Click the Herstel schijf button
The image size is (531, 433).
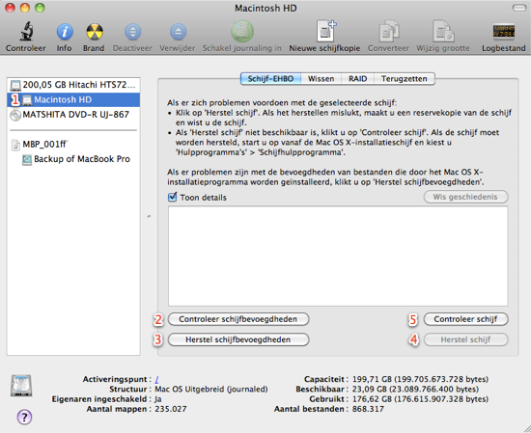(465, 339)
